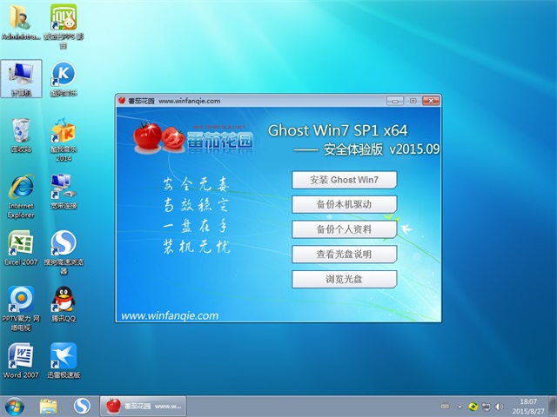
Task: Launch the Word 2007 desktop shortcut
Action: click(x=20, y=357)
